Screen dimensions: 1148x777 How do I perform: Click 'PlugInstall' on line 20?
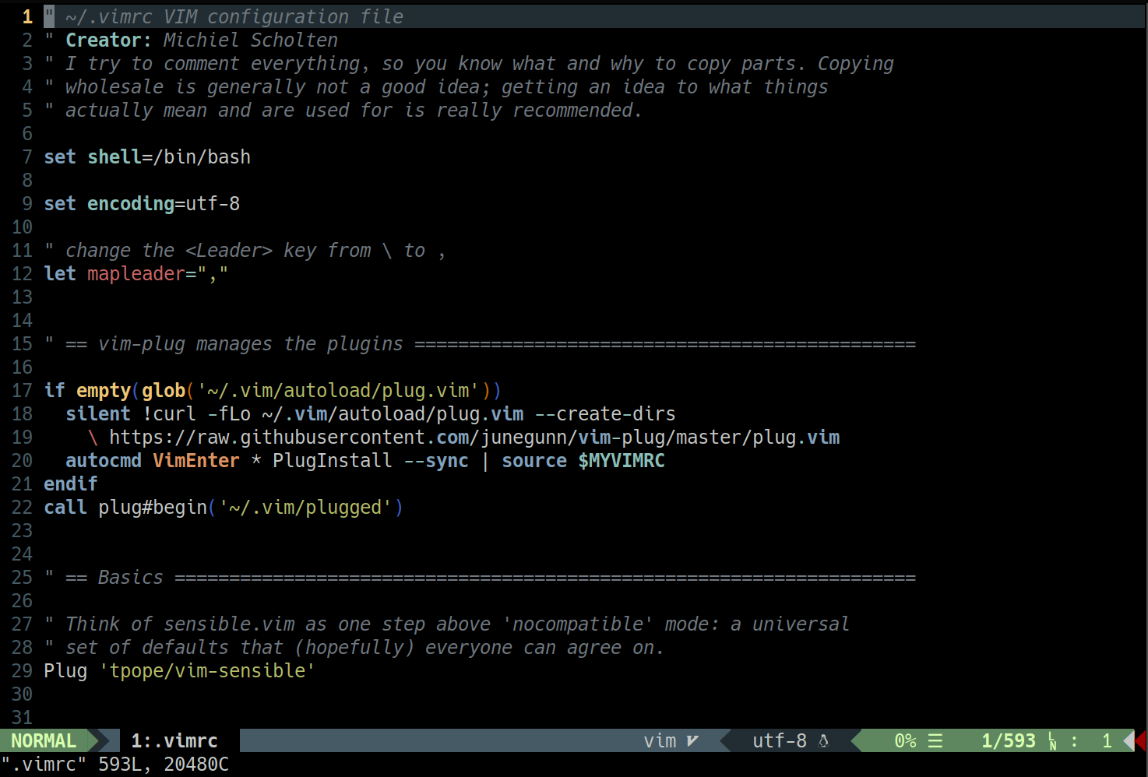pos(333,461)
